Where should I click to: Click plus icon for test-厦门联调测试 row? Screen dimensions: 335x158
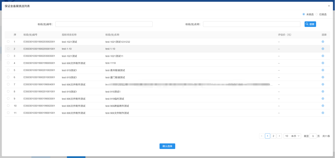323,77
